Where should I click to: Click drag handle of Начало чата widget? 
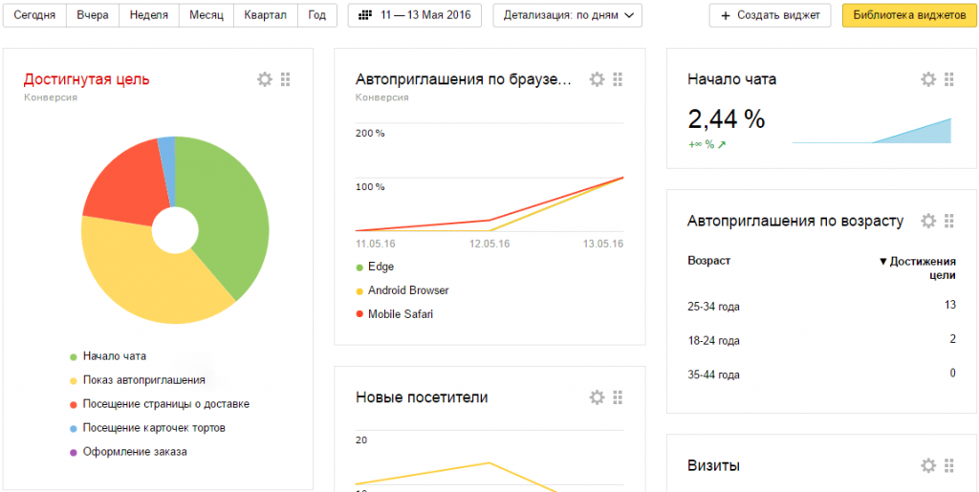tap(948, 79)
